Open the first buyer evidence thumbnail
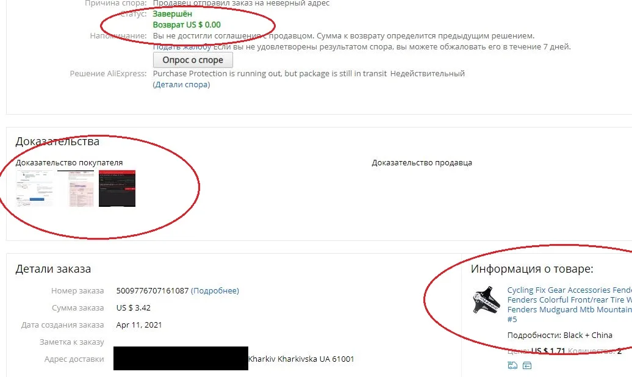 [34, 188]
